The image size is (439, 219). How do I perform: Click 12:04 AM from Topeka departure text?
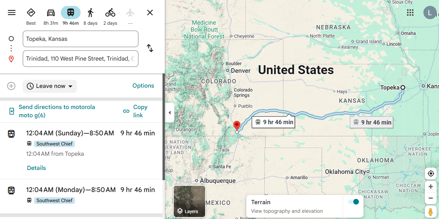pyautogui.click(x=55, y=154)
